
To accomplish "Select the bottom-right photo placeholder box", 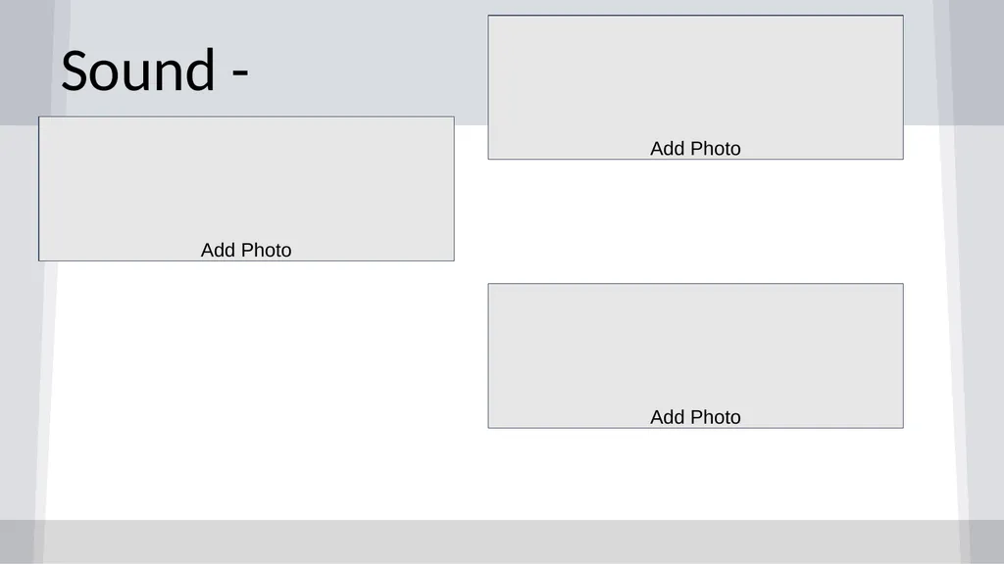I will 695,355.
